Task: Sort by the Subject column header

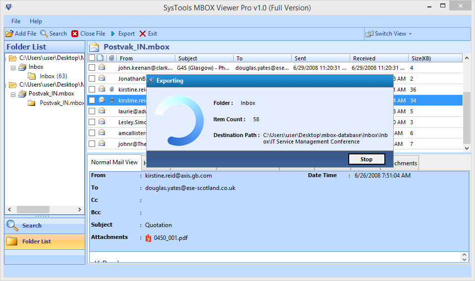Action: pos(204,58)
